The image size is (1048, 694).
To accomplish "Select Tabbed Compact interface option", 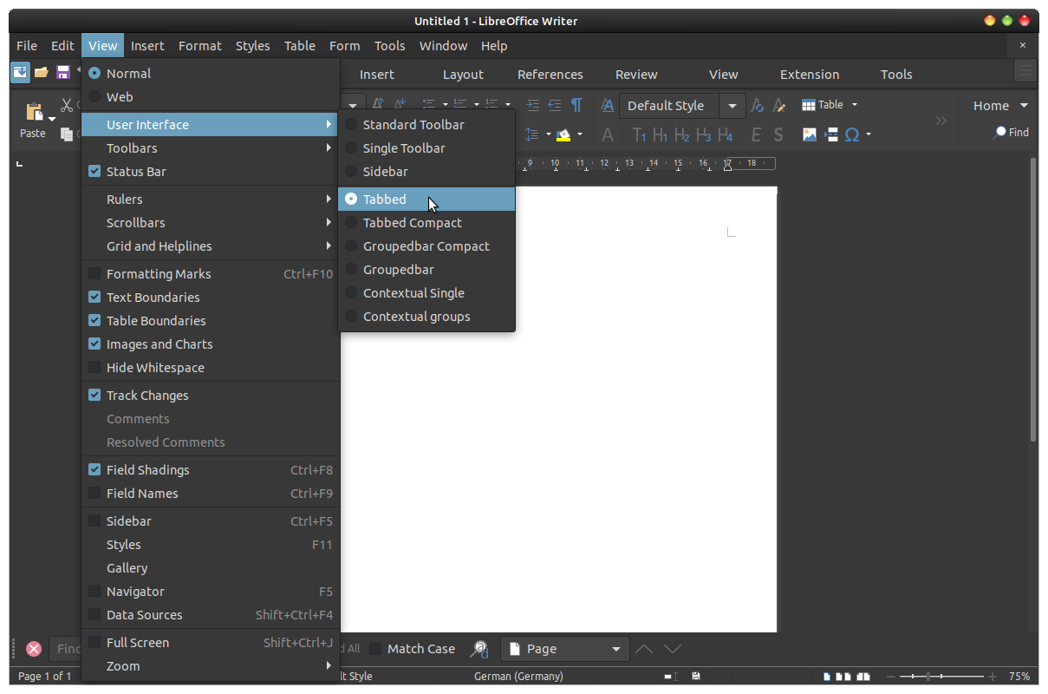I will tap(426, 223).
